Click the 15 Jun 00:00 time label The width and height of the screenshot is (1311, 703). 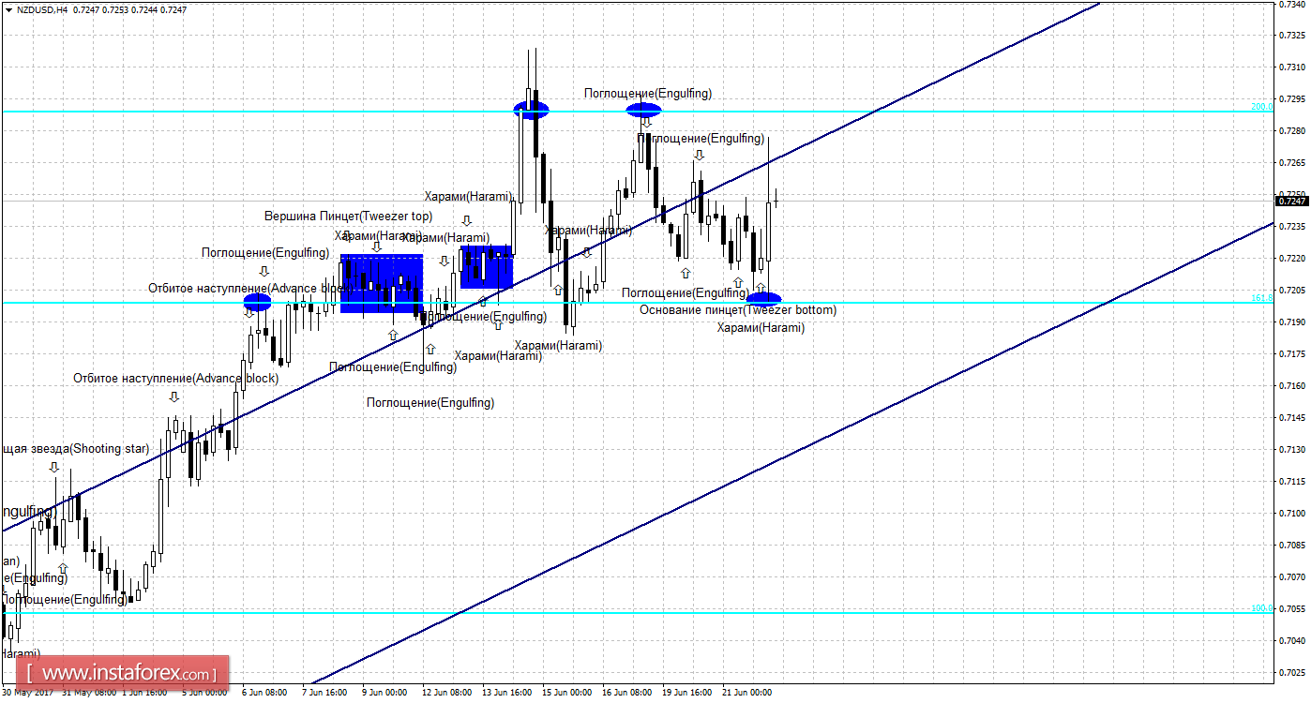[x=567, y=694]
